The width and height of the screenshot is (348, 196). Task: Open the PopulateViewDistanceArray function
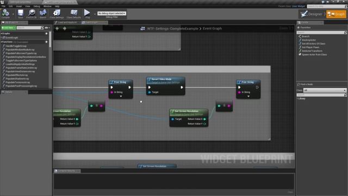(20, 71)
